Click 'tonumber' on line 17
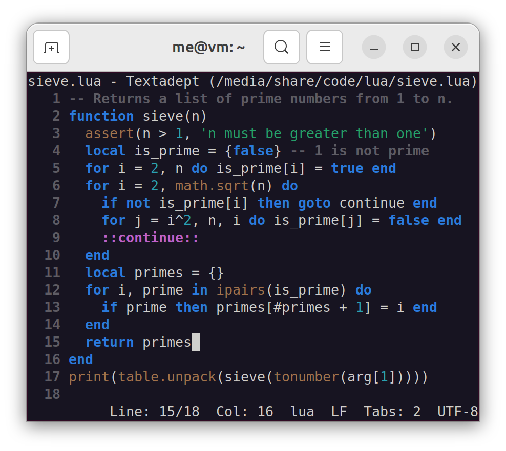Screen dimensions: 506x451 306,377
